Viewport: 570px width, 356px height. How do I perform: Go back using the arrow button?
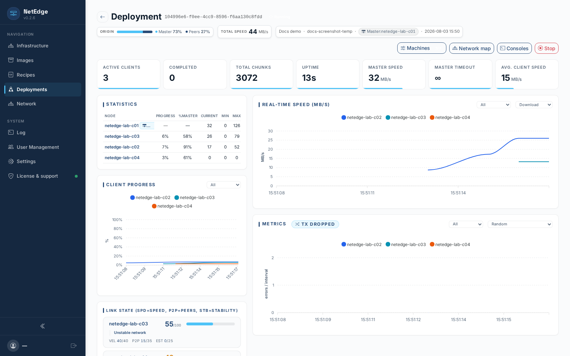point(103,17)
